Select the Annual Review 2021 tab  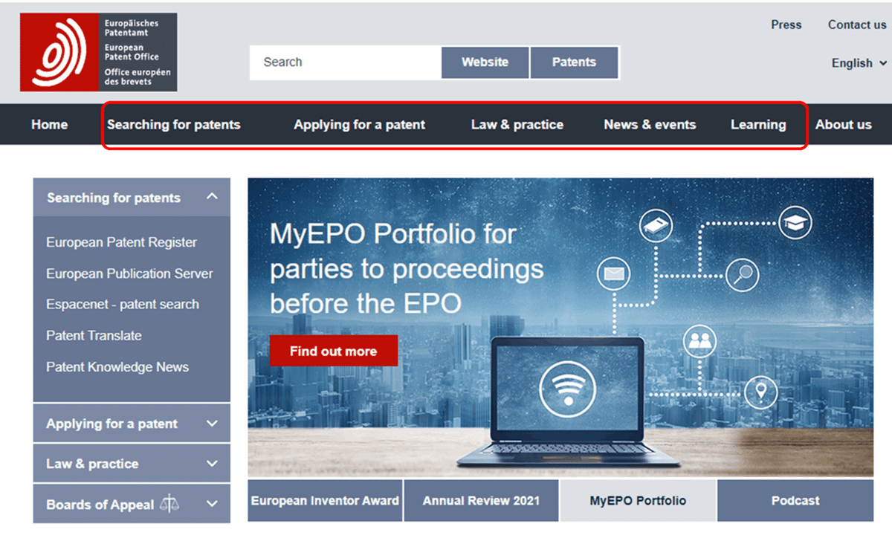point(482,500)
